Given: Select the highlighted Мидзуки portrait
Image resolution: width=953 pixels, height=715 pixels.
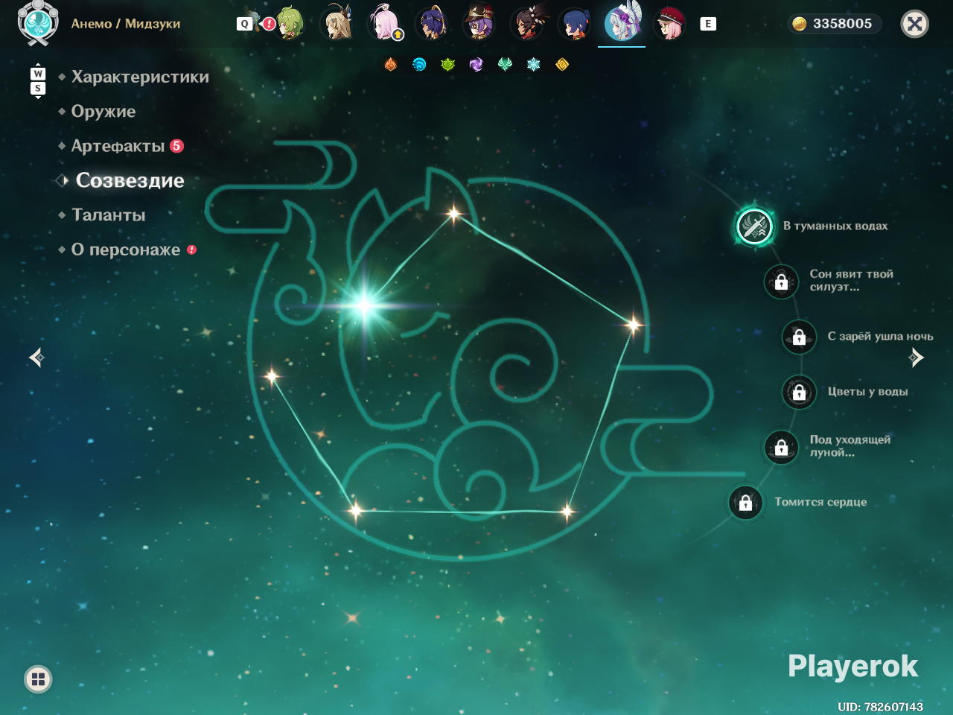Looking at the screenshot, I should (x=622, y=23).
